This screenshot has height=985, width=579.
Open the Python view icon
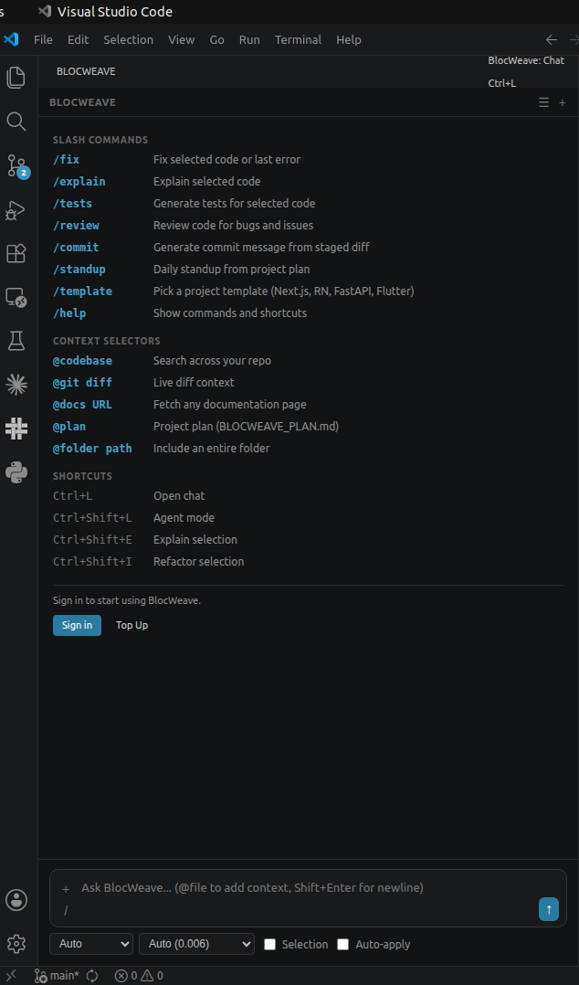click(16, 471)
